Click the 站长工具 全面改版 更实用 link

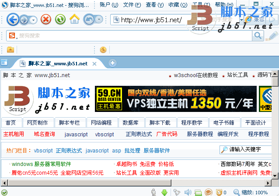(x=147, y=173)
